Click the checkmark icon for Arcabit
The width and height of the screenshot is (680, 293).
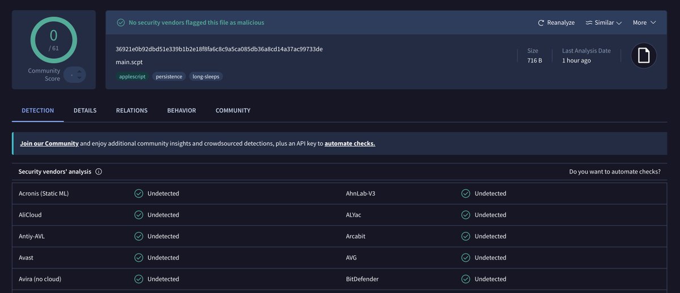coord(466,236)
